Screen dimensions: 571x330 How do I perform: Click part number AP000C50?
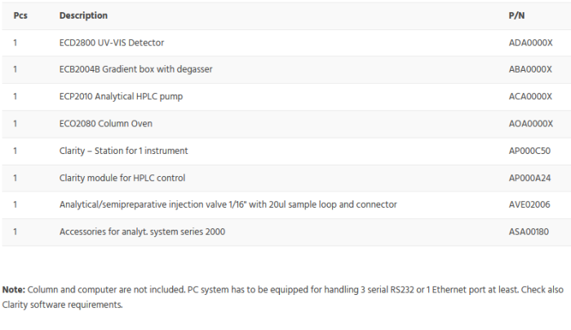point(529,151)
